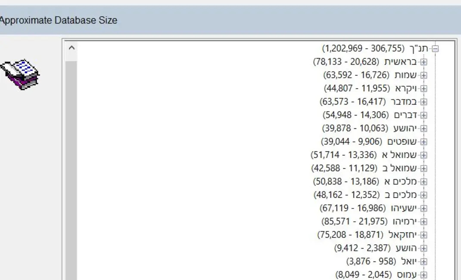Collapse the תנ"ך root node
461x280 pixels.
tap(435, 49)
